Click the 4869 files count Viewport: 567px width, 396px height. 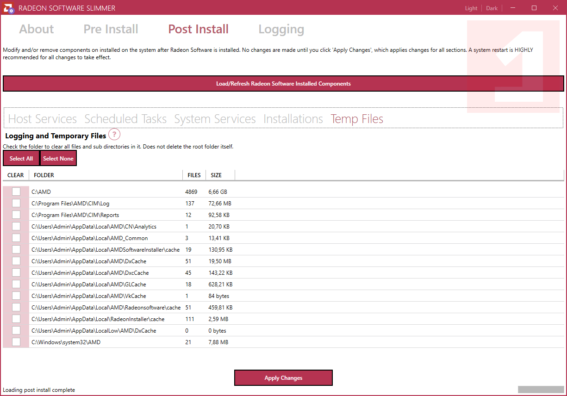coord(191,192)
